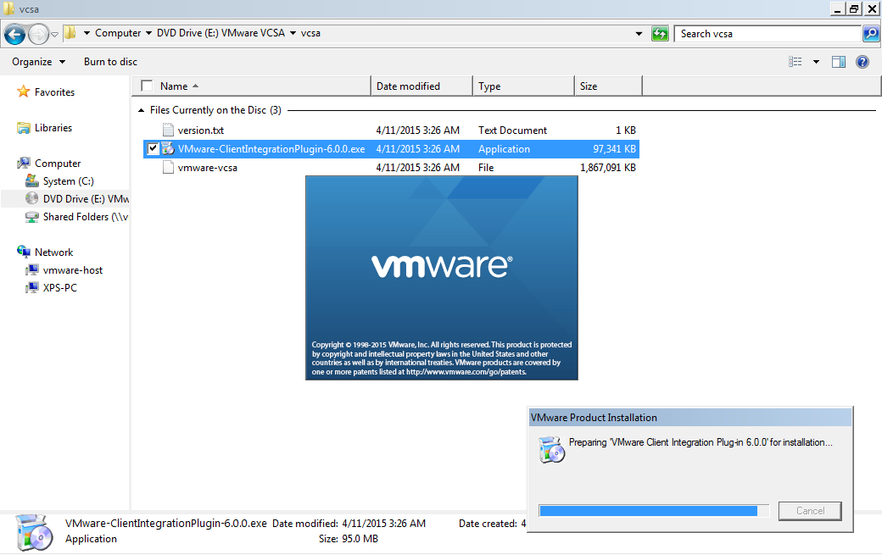The height and width of the screenshot is (555, 882).
Task: Toggle the select-all checkbox in header
Action: [x=147, y=86]
